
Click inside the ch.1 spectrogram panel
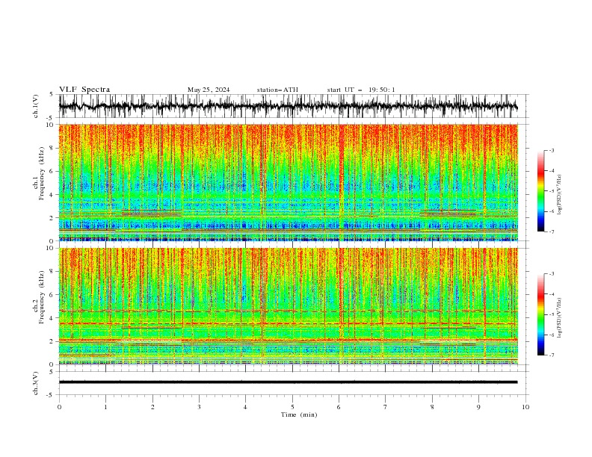[x=288, y=182]
